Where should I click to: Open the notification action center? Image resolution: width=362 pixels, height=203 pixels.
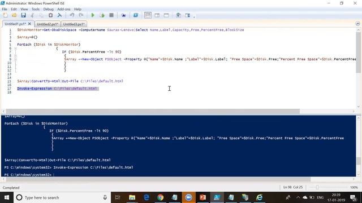coord(353,197)
